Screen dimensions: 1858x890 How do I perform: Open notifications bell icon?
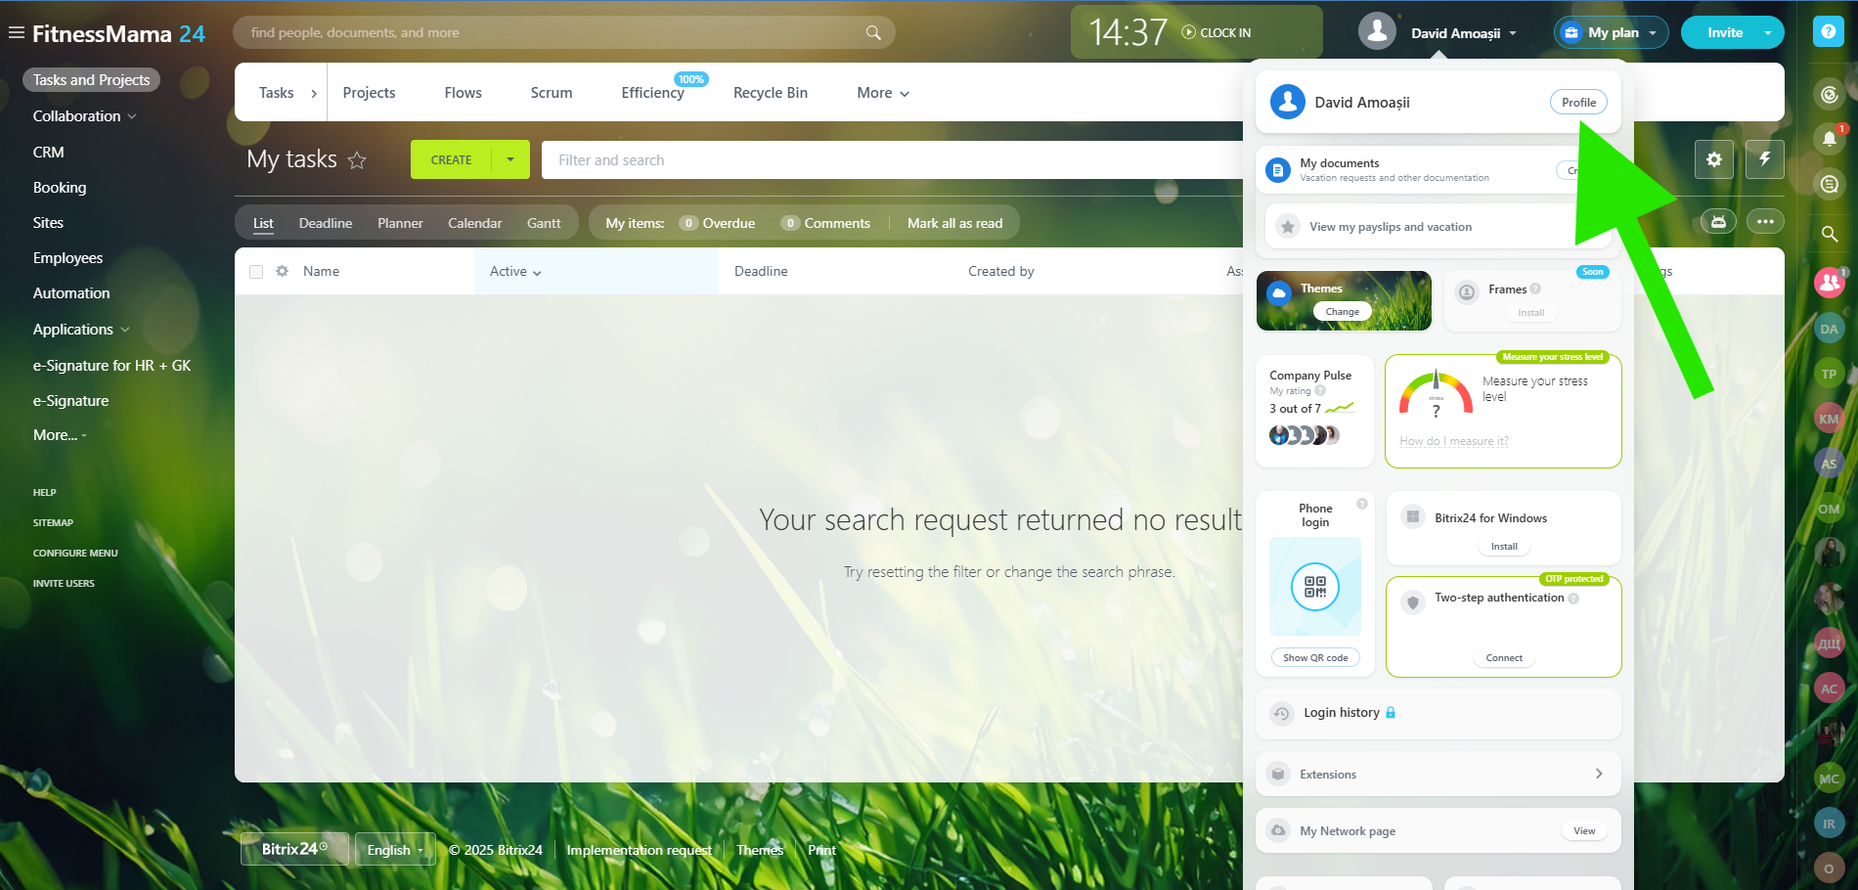pyautogui.click(x=1829, y=140)
